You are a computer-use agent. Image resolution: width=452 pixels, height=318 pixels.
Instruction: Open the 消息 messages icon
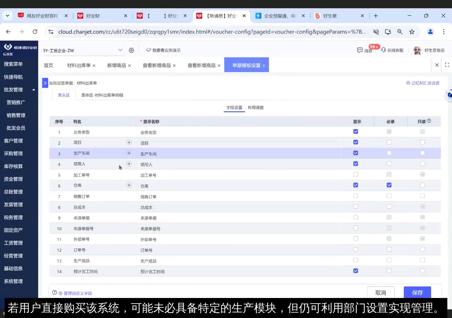click(360, 50)
